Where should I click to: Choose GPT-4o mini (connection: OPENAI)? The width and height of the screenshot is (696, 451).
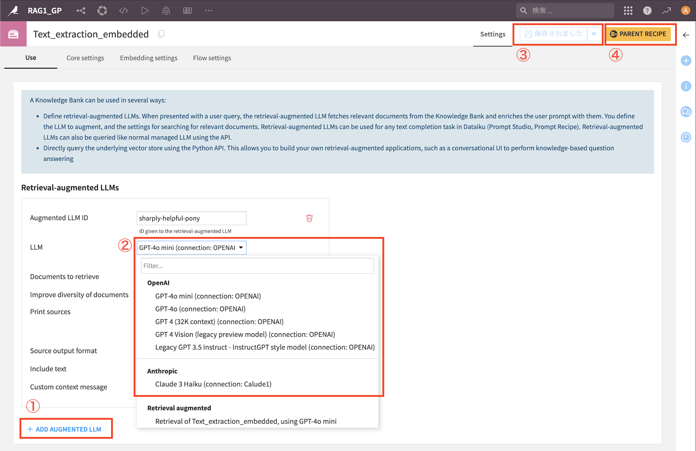click(x=208, y=296)
